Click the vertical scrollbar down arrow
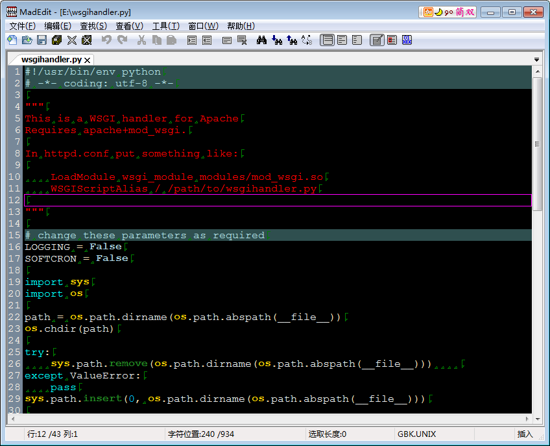Viewport: 550px width, 446px height. pyautogui.click(x=537, y=419)
